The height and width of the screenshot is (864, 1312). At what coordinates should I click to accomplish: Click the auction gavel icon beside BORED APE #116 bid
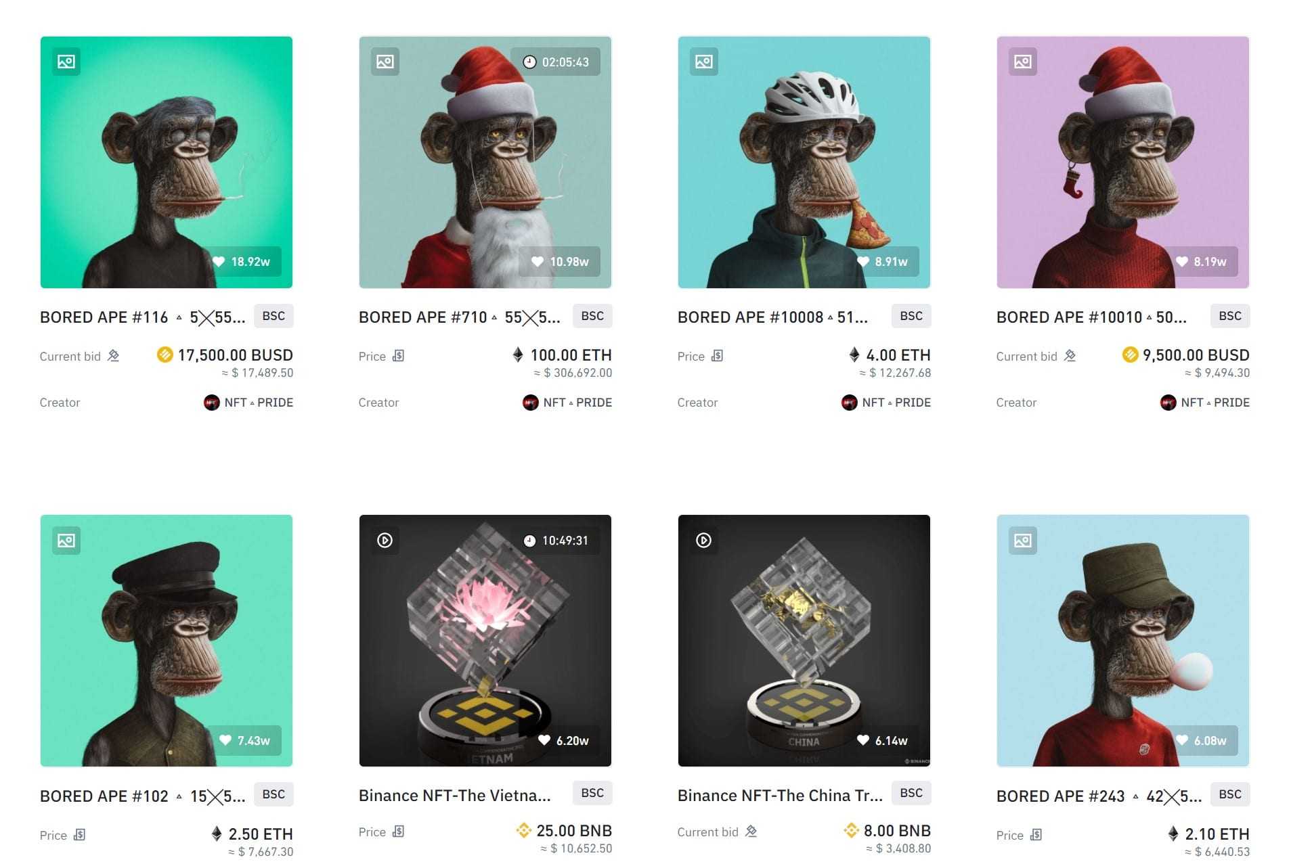point(114,356)
